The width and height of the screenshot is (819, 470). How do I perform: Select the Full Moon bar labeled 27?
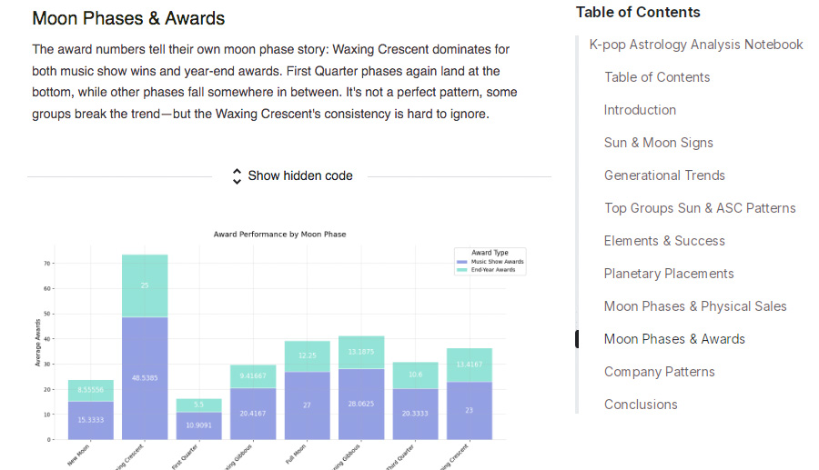coord(307,405)
